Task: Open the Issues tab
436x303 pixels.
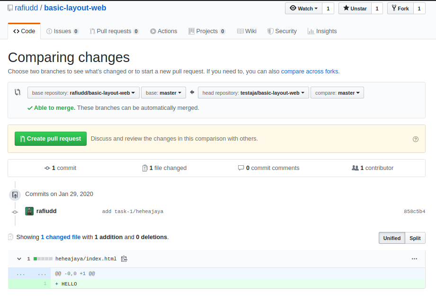Action: 62,31
